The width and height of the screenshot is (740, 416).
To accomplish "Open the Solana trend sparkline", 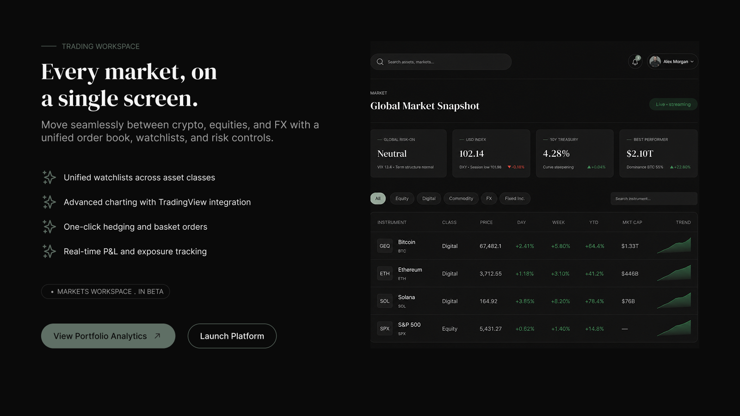I will pyautogui.click(x=674, y=300).
